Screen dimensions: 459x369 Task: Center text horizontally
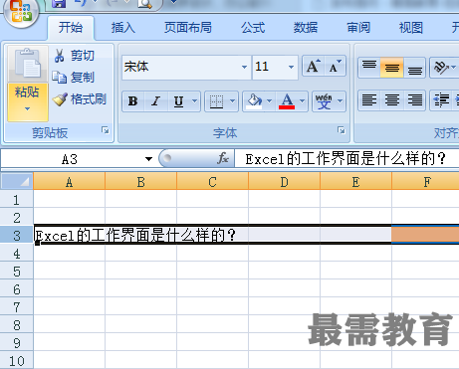392,100
